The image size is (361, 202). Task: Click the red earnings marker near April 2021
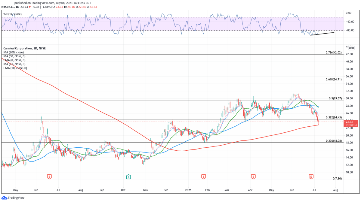tap(253, 177)
